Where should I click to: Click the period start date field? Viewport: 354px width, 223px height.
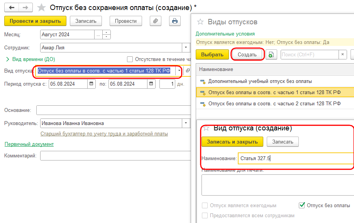pos(68,84)
